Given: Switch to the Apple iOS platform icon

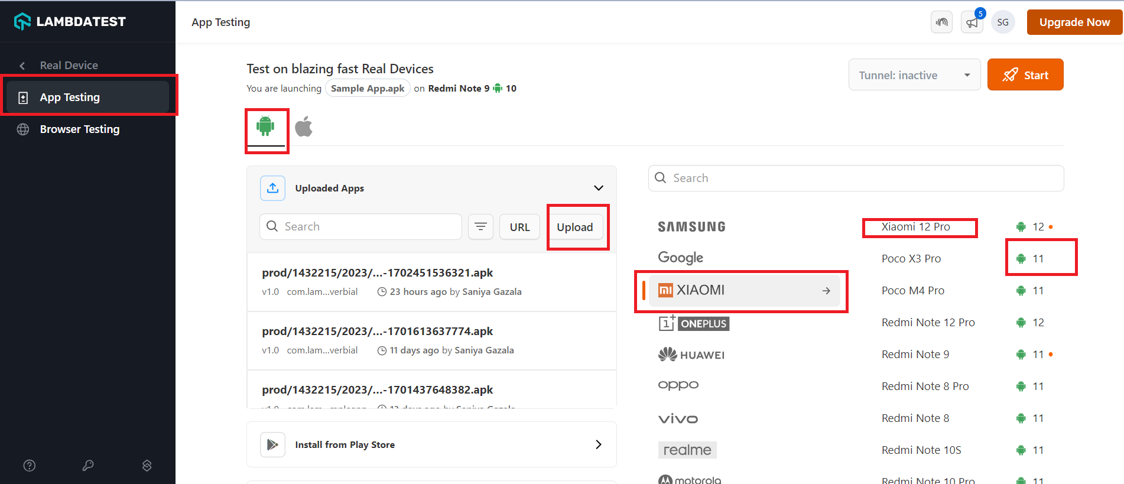Looking at the screenshot, I should coord(304,126).
